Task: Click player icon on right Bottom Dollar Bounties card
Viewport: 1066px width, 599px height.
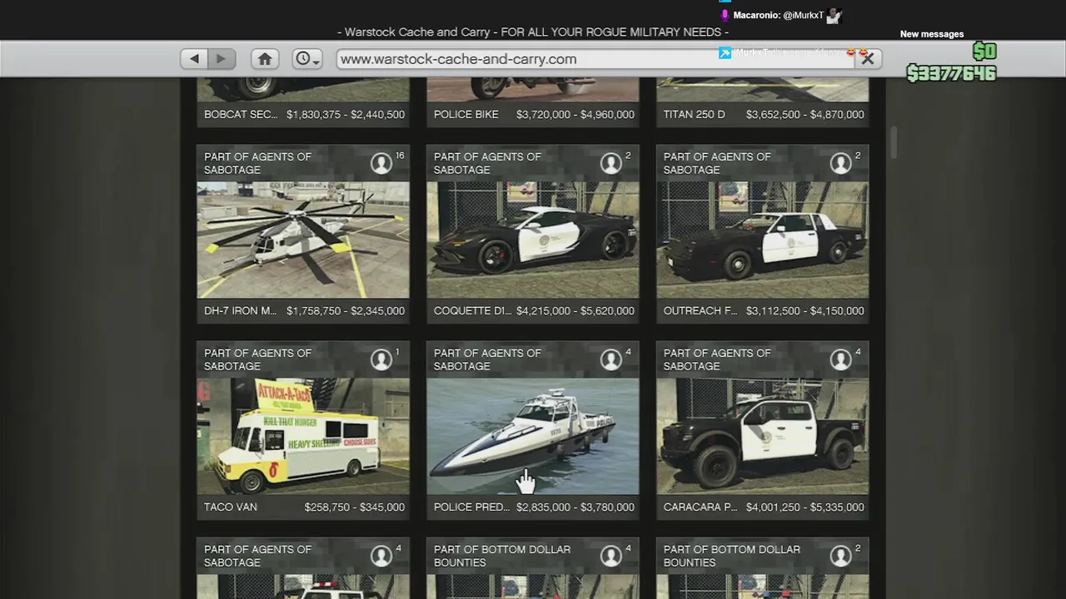Action: click(x=841, y=556)
